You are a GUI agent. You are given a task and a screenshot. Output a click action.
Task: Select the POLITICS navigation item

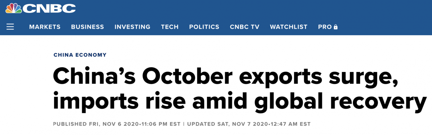pos(204,27)
